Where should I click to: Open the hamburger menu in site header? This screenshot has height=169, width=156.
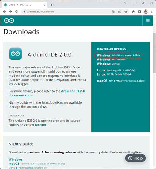click(148, 20)
